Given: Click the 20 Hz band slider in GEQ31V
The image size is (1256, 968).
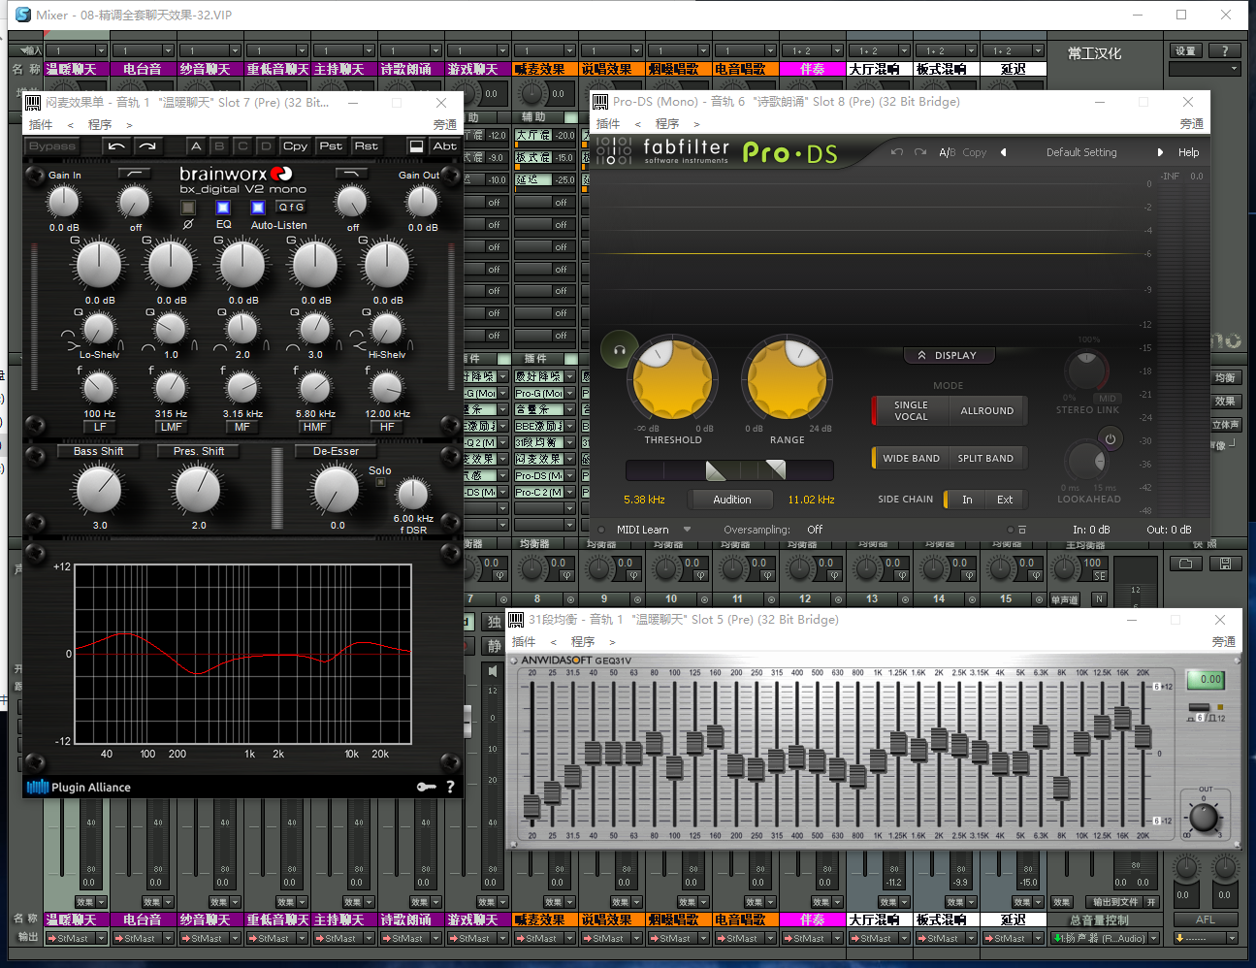Looking at the screenshot, I should (531, 805).
